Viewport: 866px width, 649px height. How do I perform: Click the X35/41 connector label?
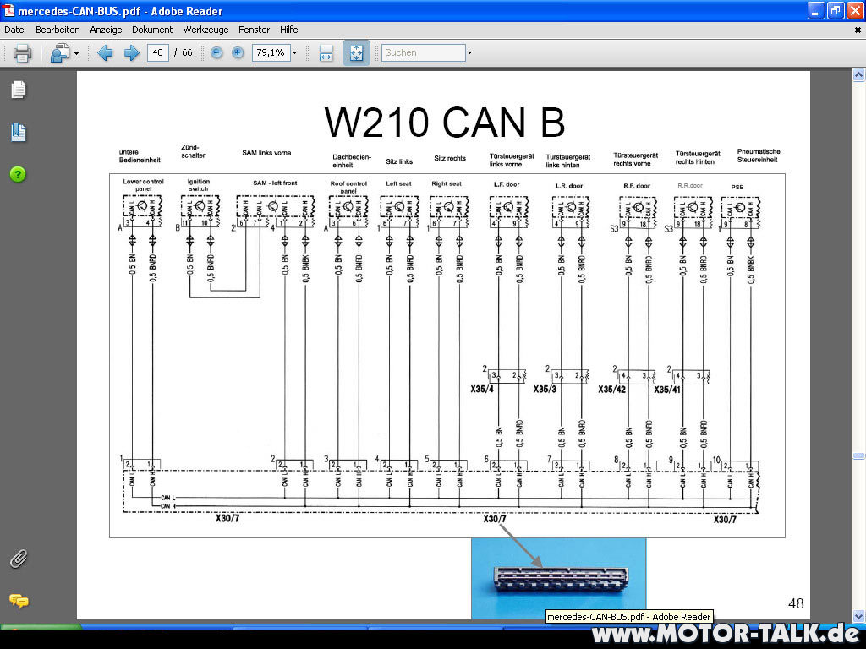point(667,390)
